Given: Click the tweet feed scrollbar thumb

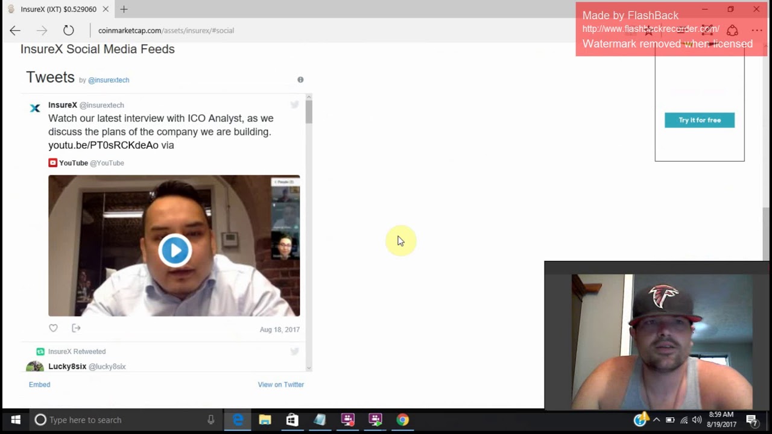Looking at the screenshot, I should tap(309, 113).
